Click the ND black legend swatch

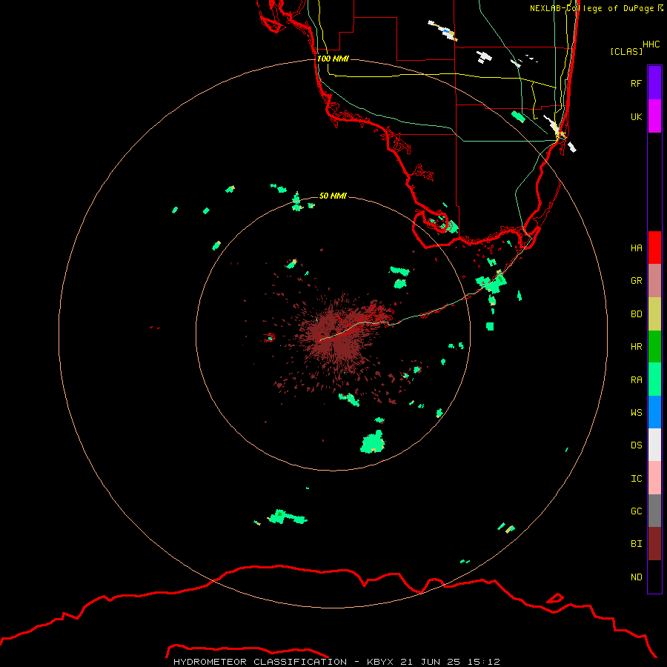click(x=654, y=577)
